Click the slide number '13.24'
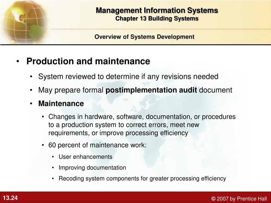Image resolution: width=271 pixels, height=203 pixels. [x=10, y=198]
